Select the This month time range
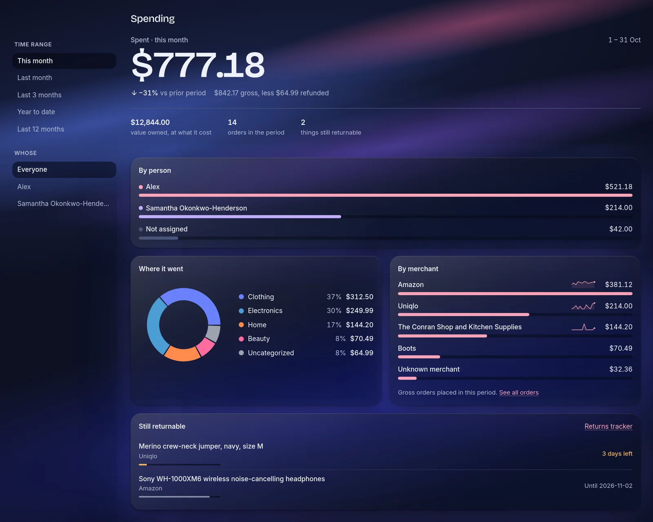Image resolution: width=653 pixels, height=522 pixels. point(64,61)
